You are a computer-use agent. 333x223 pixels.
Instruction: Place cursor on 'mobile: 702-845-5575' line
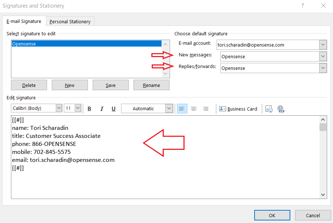click(42, 152)
